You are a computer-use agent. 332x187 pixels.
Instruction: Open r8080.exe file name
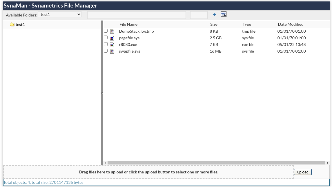tap(128, 45)
